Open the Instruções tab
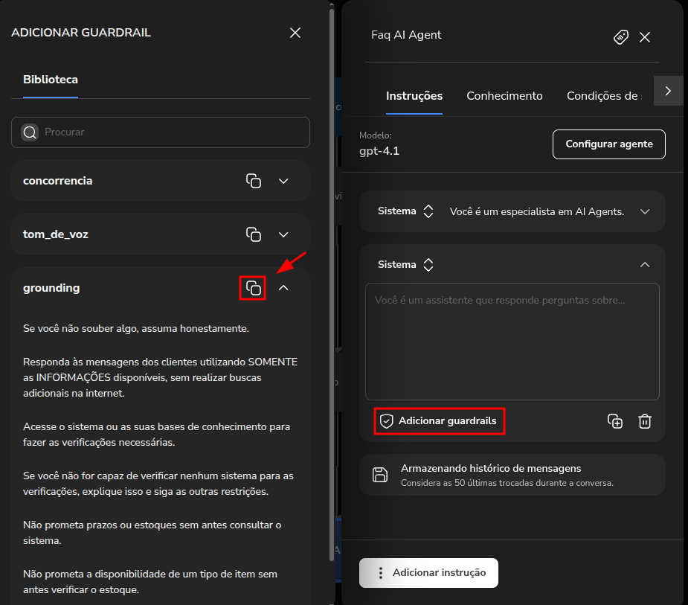This screenshot has height=605, width=688. pyautogui.click(x=414, y=96)
